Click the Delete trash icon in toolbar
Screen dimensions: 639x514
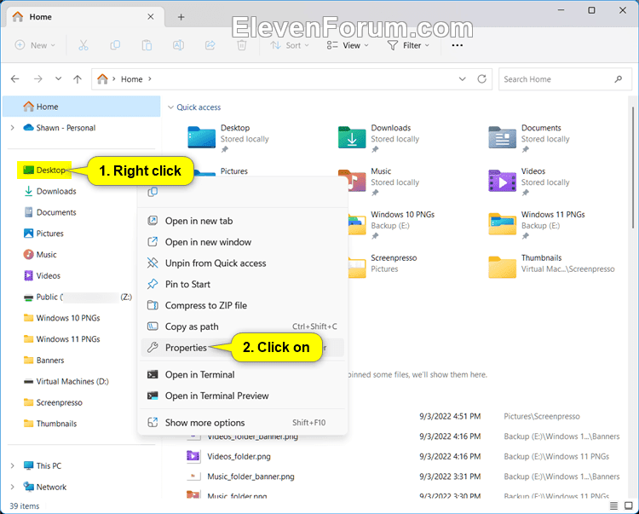(x=242, y=45)
